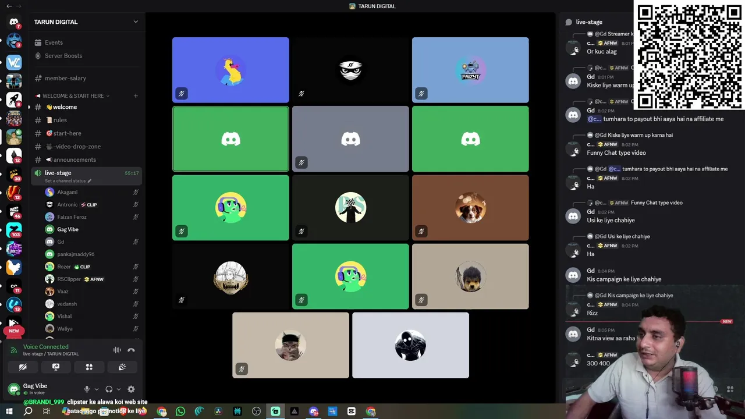Disconnect from voice with hang-up icon
Image resolution: width=745 pixels, height=419 pixels.
131,350
